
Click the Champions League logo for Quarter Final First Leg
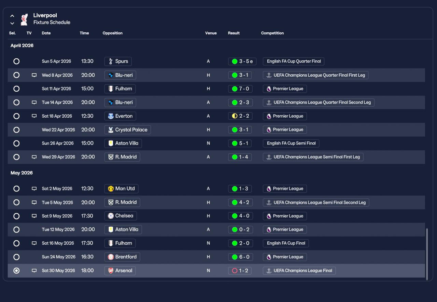tap(269, 75)
